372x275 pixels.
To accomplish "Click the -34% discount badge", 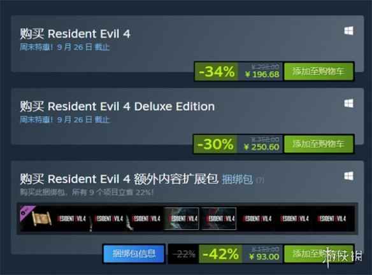I will pos(217,71).
